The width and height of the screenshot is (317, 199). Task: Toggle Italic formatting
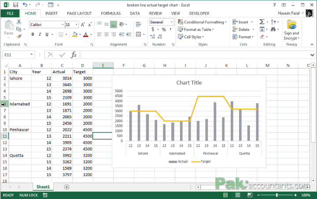pos(40,34)
